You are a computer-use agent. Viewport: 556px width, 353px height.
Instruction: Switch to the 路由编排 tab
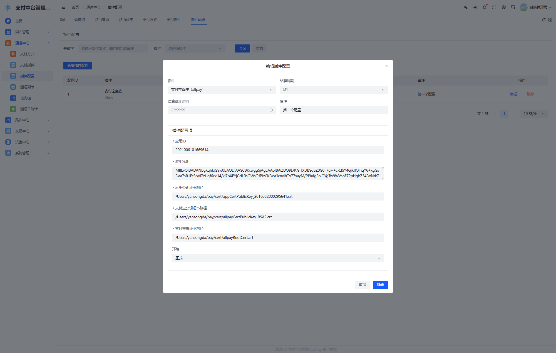tap(102, 20)
